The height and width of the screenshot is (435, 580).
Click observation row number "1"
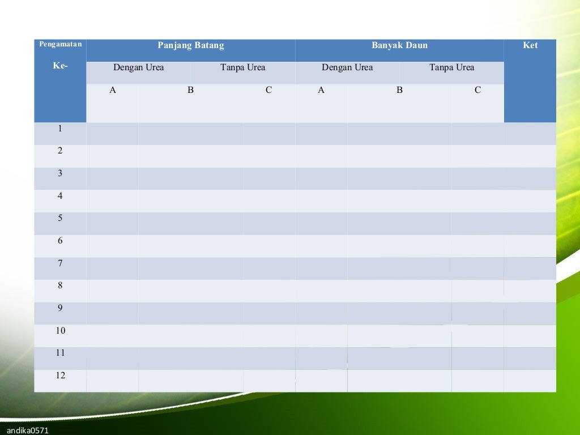60,129
